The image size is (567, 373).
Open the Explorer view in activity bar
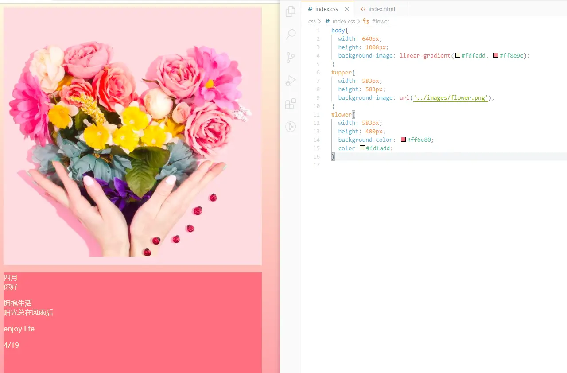(291, 12)
